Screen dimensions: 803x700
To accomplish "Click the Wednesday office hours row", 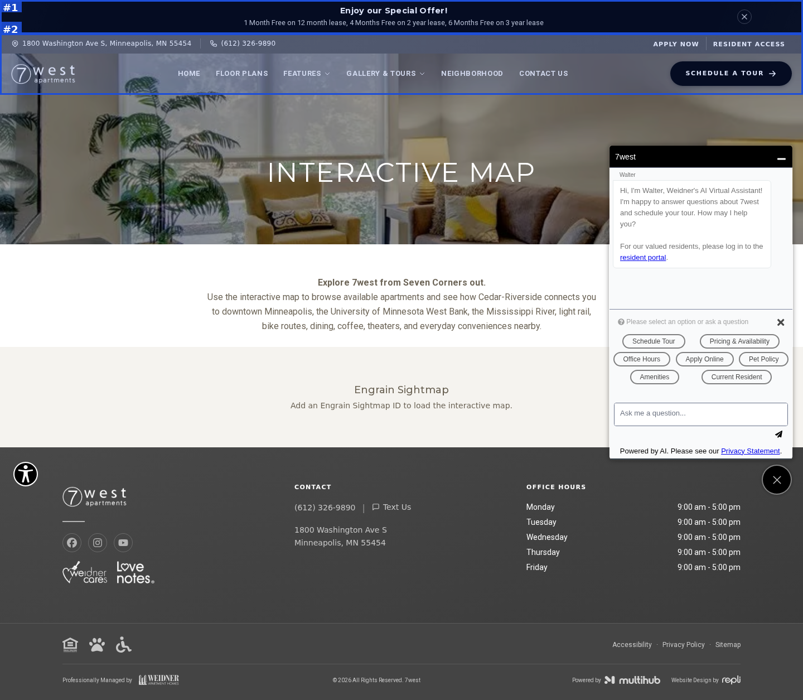I will click(633, 537).
